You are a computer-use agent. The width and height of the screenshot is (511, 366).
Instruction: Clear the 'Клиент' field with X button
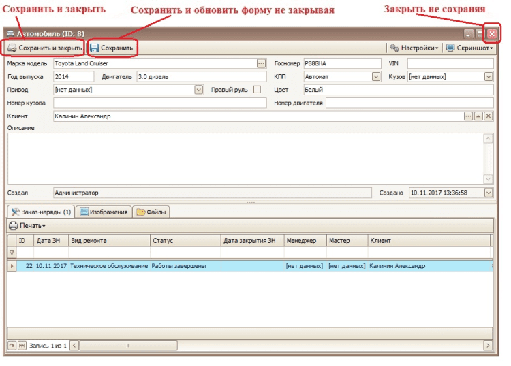pyautogui.click(x=488, y=116)
